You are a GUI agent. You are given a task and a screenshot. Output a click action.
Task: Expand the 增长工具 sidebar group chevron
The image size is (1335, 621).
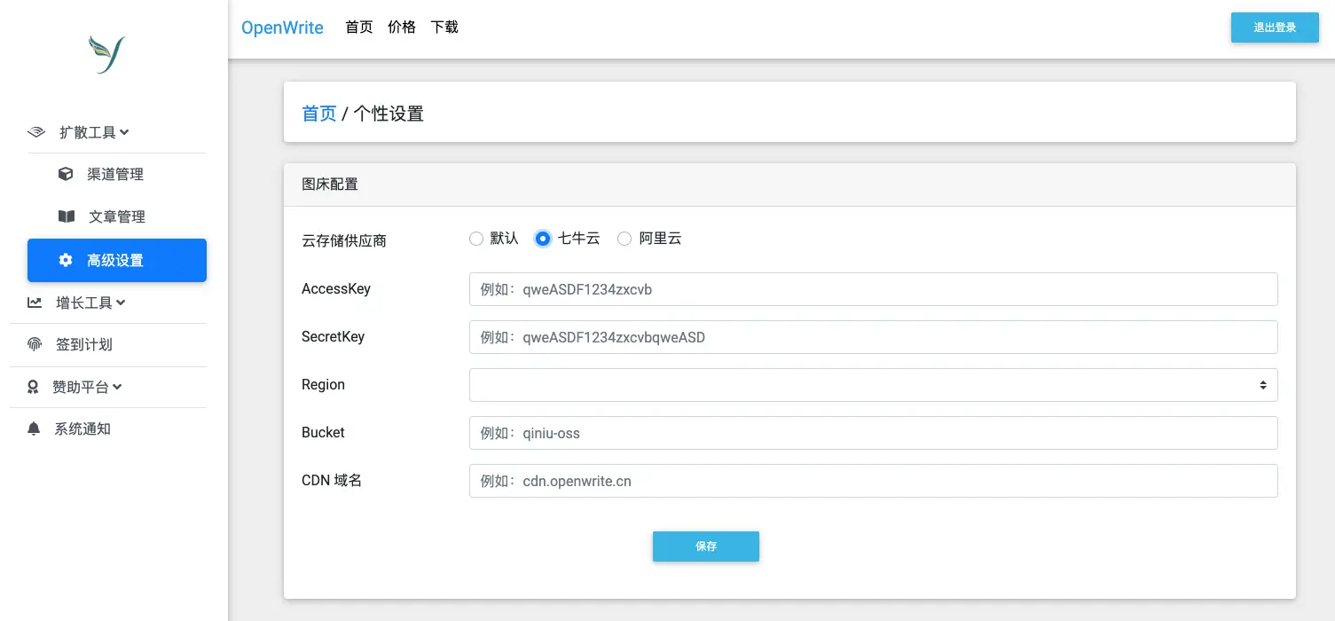(x=121, y=303)
